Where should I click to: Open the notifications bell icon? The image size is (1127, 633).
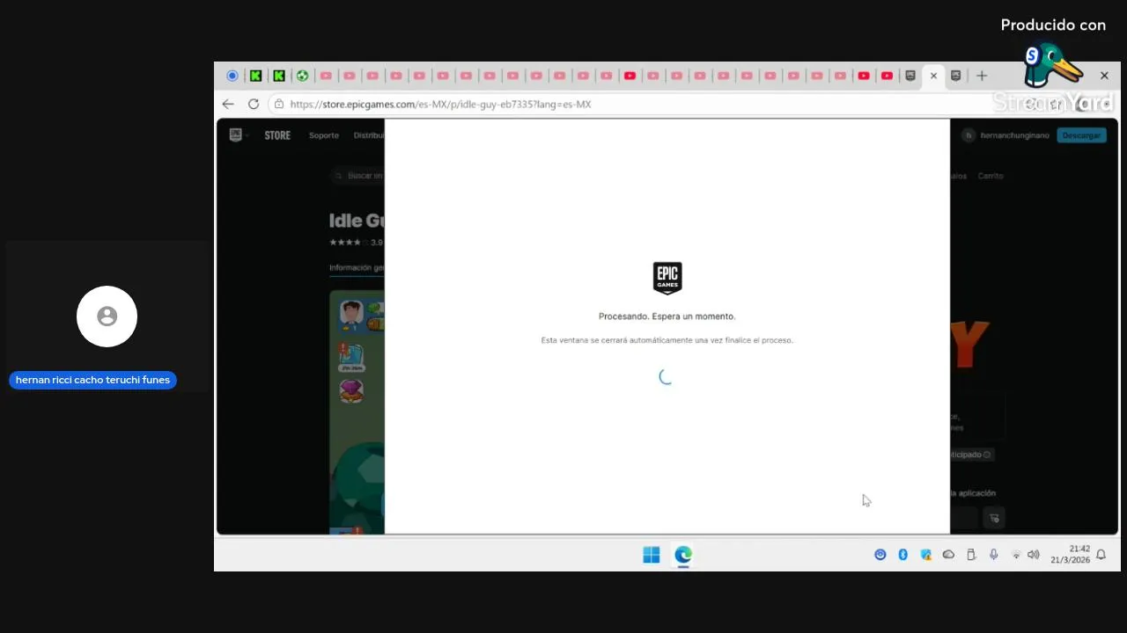pyautogui.click(x=1101, y=555)
